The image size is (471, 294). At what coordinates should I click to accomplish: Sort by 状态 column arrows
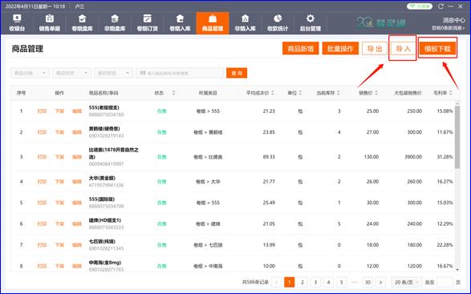(x=173, y=93)
